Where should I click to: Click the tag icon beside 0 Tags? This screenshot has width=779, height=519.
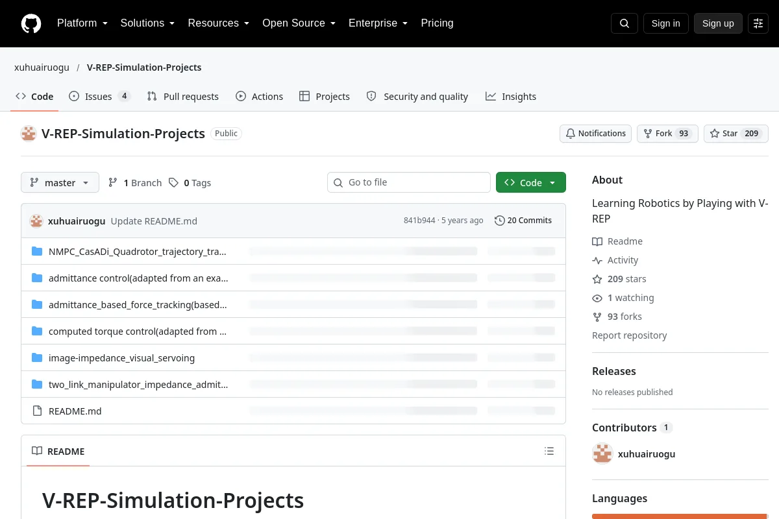173,183
